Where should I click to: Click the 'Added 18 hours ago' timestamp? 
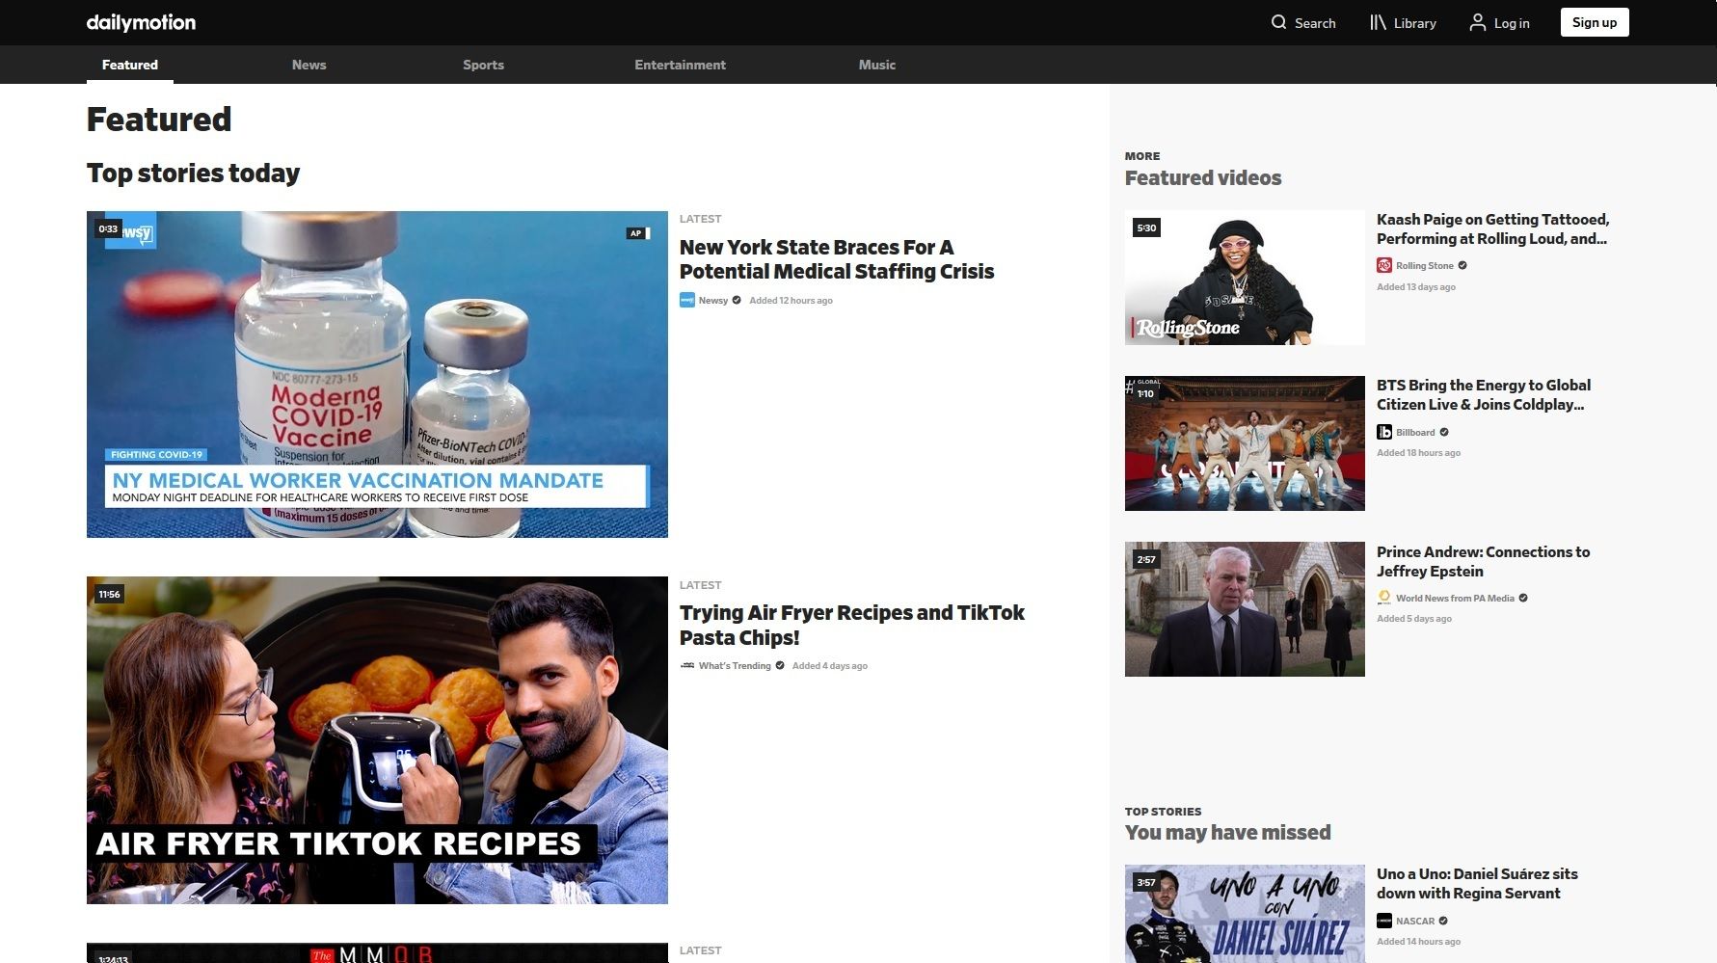[1418, 452]
